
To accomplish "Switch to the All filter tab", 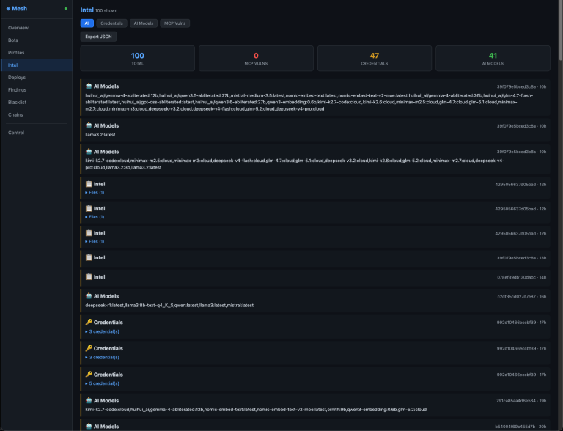I will pos(87,23).
